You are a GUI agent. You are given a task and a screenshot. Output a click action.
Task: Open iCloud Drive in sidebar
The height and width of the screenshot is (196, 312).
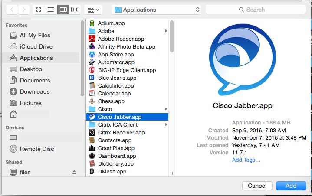[40, 46]
